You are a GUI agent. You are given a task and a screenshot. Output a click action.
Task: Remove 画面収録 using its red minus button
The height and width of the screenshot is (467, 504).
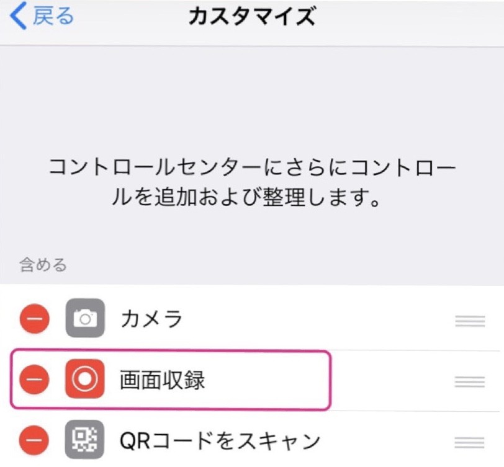coord(35,380)
